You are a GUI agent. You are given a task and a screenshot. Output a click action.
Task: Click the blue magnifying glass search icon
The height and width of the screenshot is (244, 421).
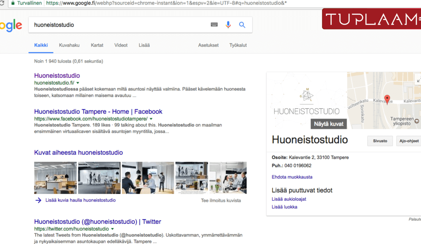[242, 25]
